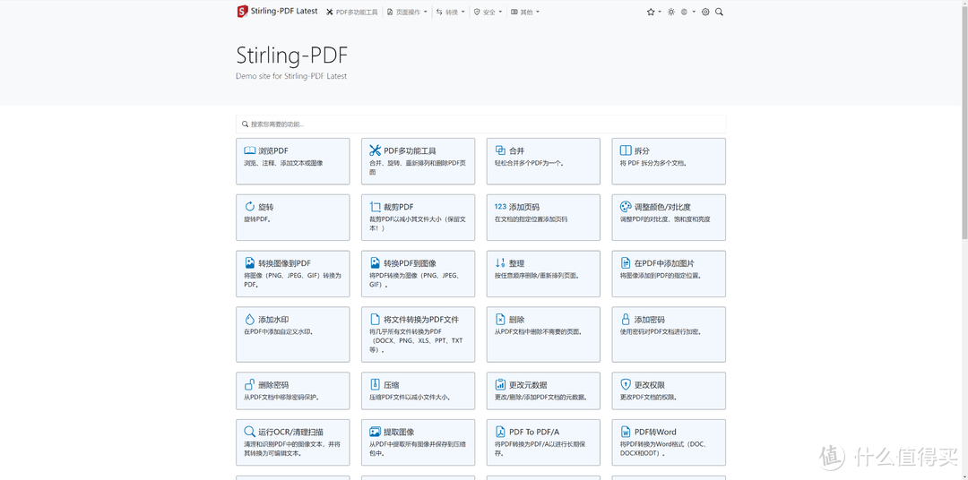Click the magnifier icon of 运行OCR/清理扫描

point(249,432)
